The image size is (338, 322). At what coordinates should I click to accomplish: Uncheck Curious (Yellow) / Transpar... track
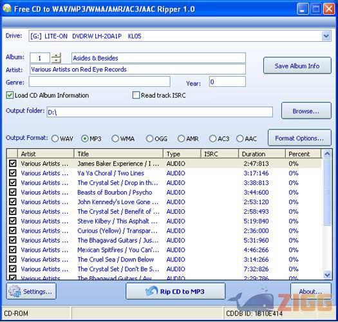[x=12, y=231]
